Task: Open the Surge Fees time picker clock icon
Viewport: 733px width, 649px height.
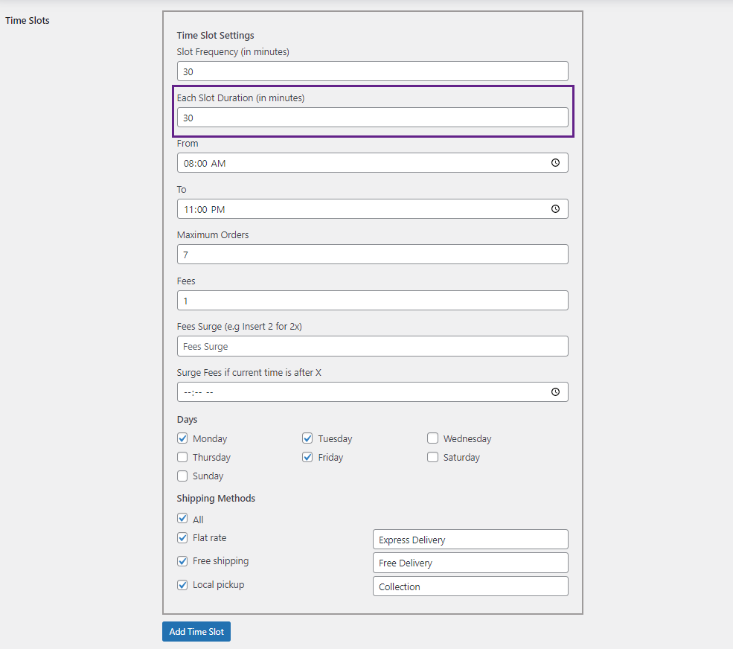Action: coord(555,391)
